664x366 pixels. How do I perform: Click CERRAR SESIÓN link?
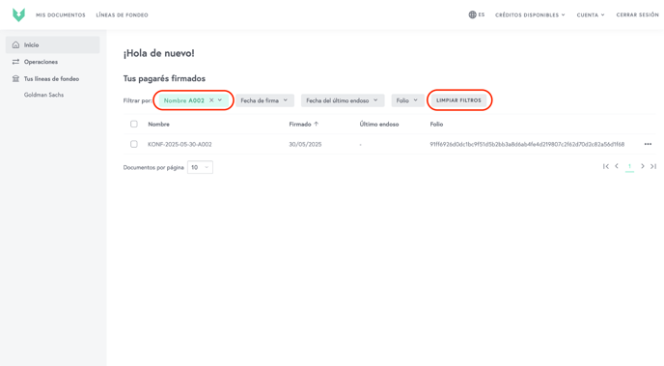pos(637,14)
